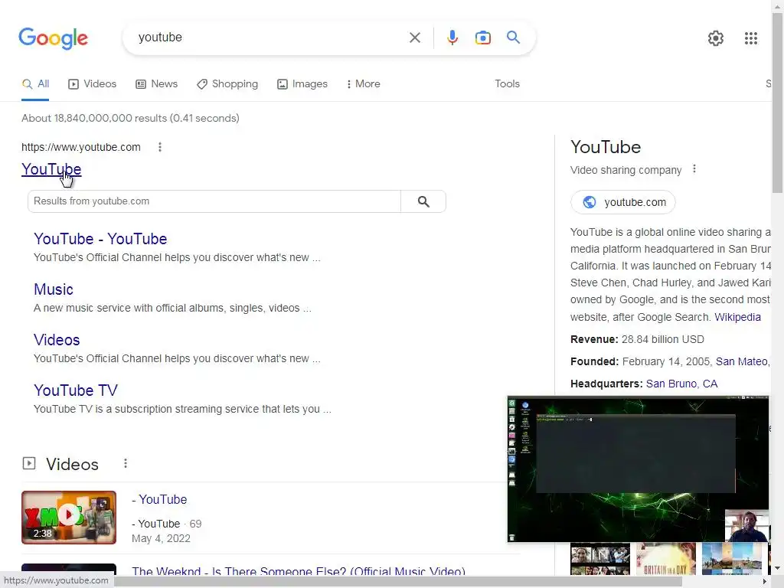Click the picture-in-picture desktop video overlay

(638, 469)
